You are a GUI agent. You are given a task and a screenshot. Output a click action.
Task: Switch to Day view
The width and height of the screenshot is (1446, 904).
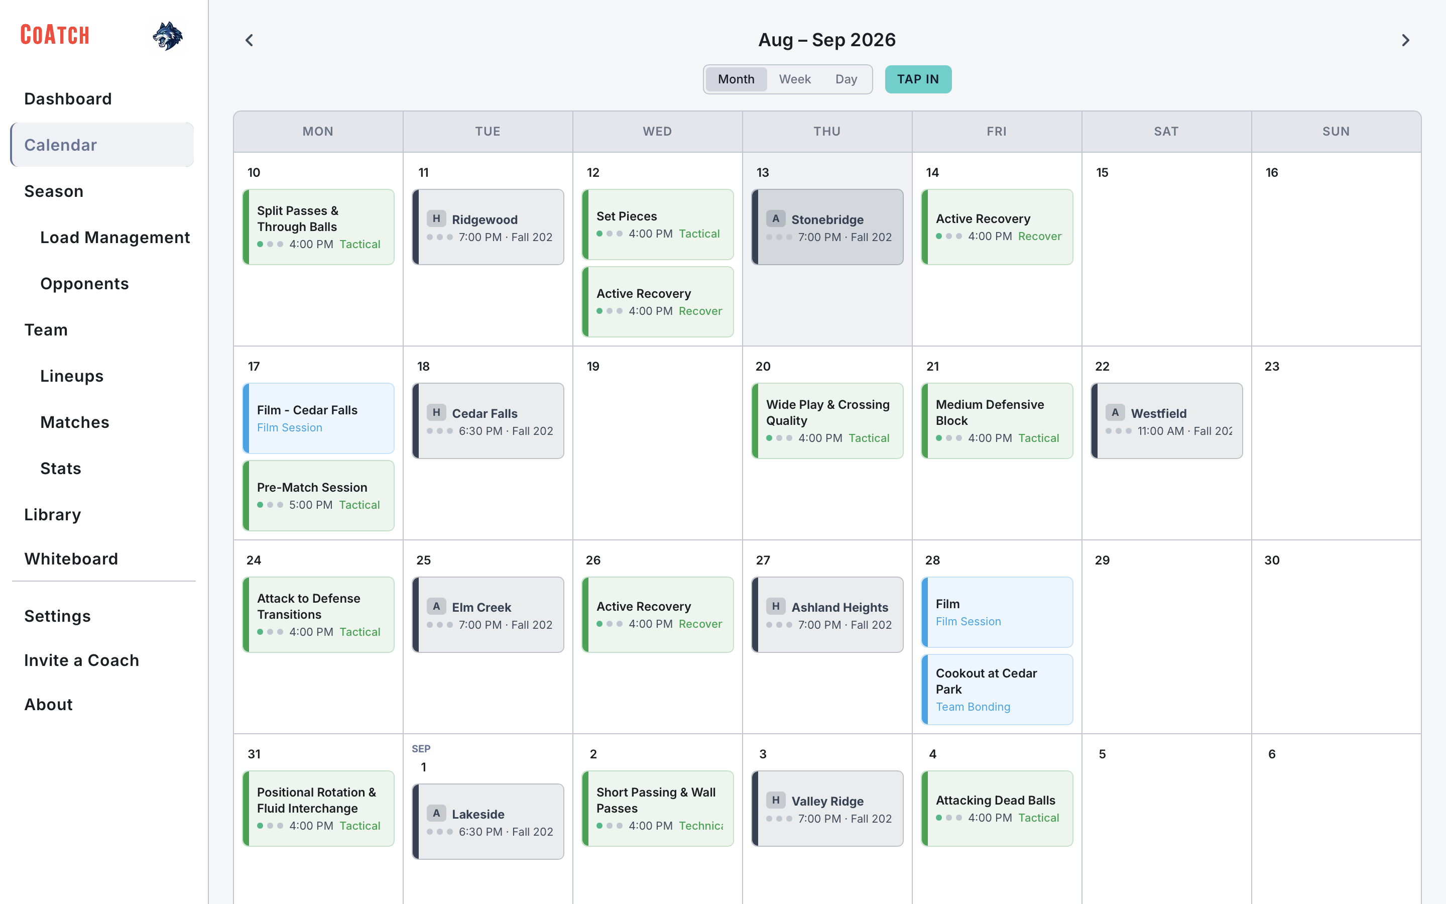click(x=846, y=79)
